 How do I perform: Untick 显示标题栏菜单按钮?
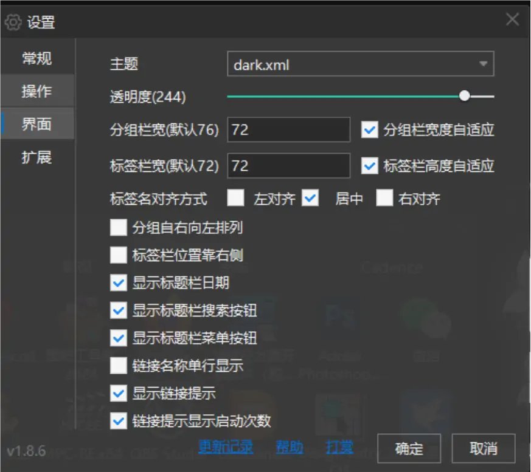click(x=119, y=338)
